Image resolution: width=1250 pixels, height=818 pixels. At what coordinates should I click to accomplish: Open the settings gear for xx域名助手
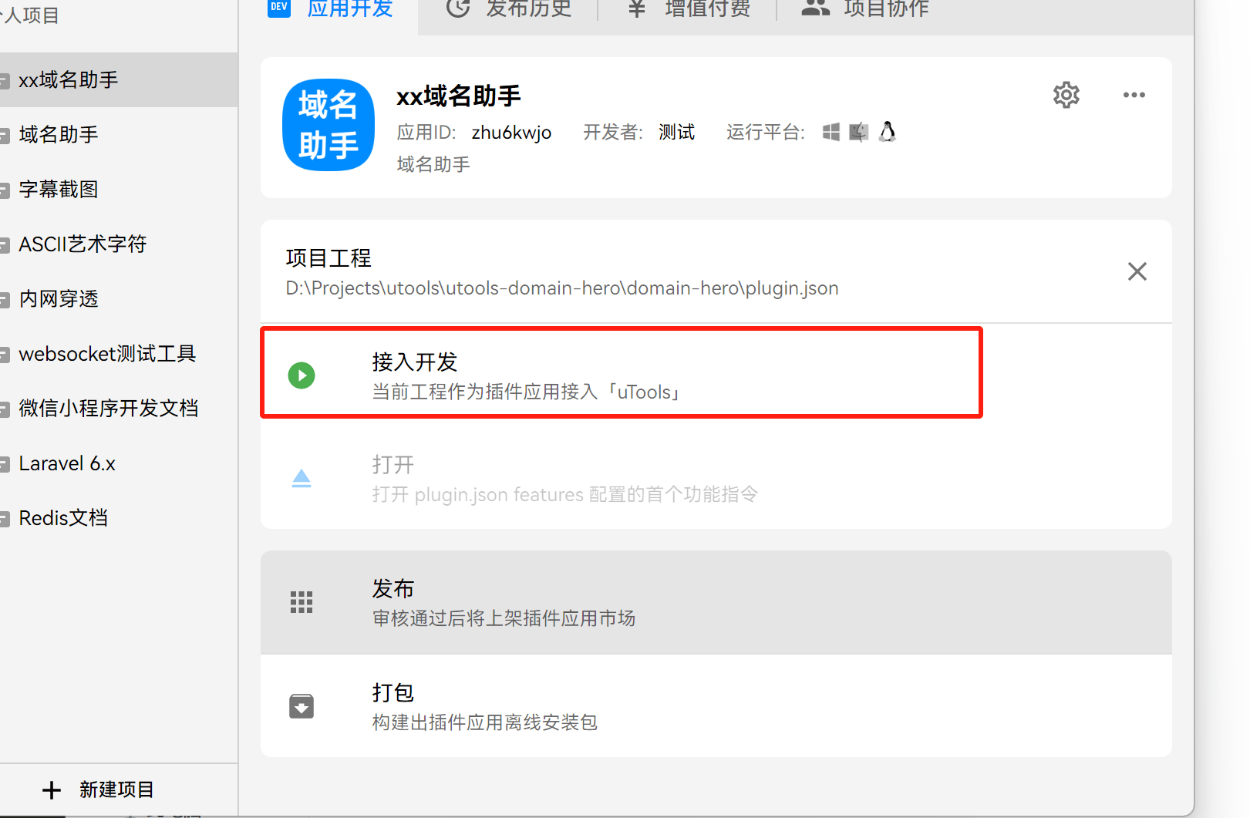point(1066,95)
